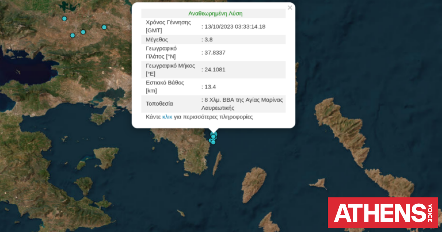Select the northwesternmost earthquake marker near the lake
Screen dimensions: 442x232
(64, 18)
